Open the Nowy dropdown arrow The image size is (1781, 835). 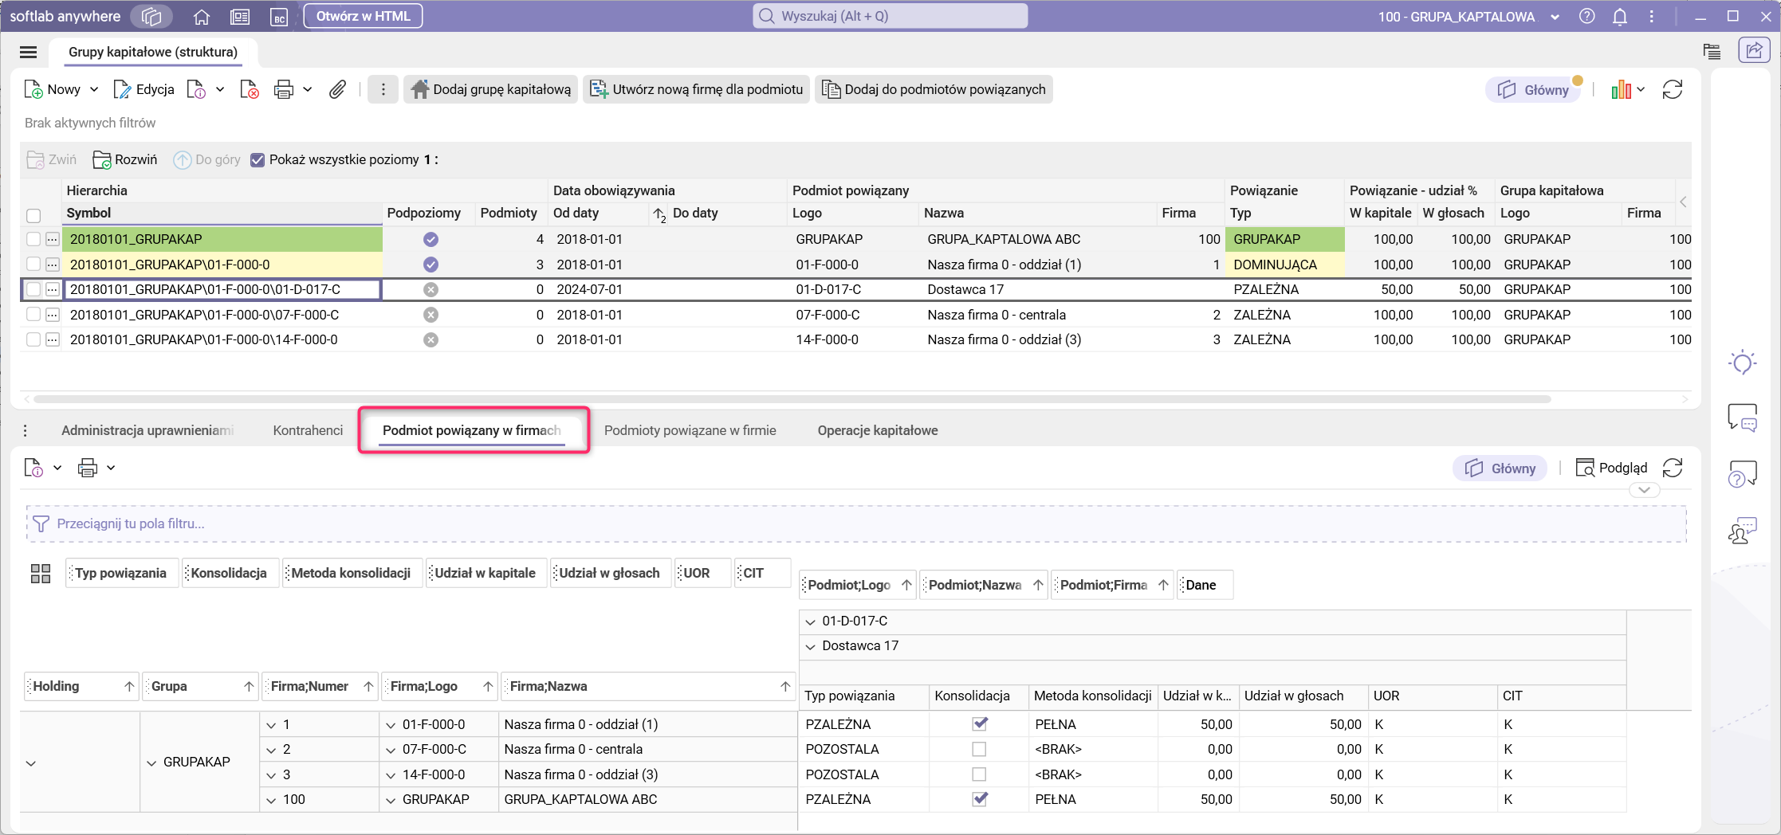(94, 89)
